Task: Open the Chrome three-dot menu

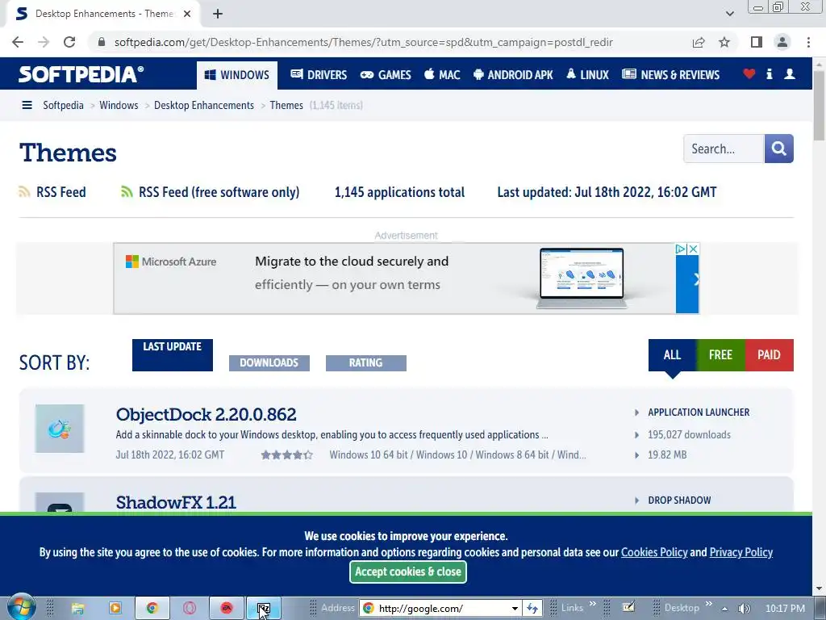Action: point(808,42)
